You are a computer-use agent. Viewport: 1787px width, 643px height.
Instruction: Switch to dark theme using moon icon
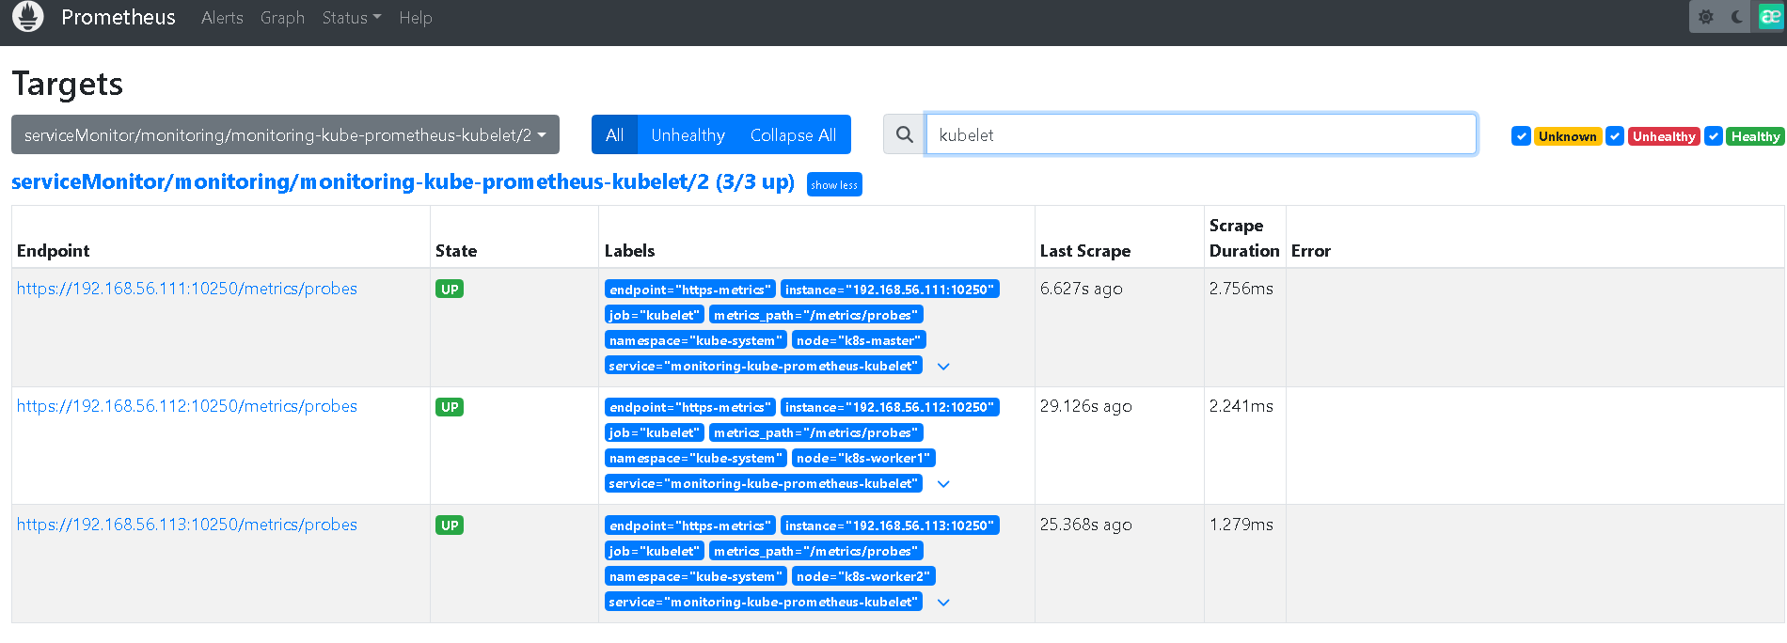[x=1736, y=17]
